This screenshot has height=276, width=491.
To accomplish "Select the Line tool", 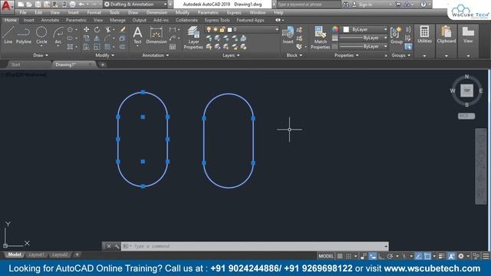I will coord(8,34).
